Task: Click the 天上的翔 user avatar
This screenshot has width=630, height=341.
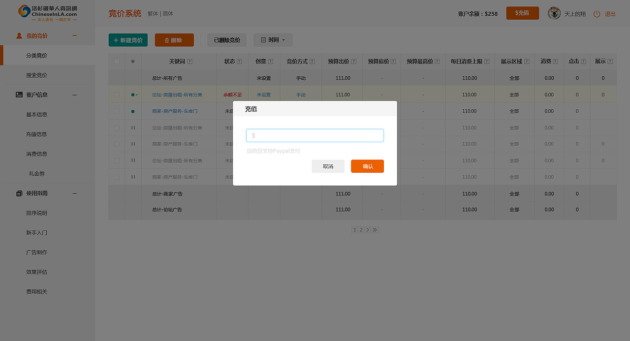Action: pyautogui.click(x=554, y=14)
